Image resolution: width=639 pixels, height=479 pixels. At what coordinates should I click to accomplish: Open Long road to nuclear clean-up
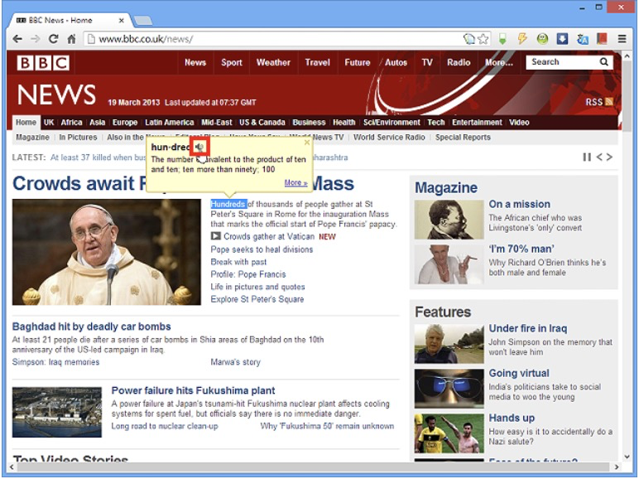165,426
